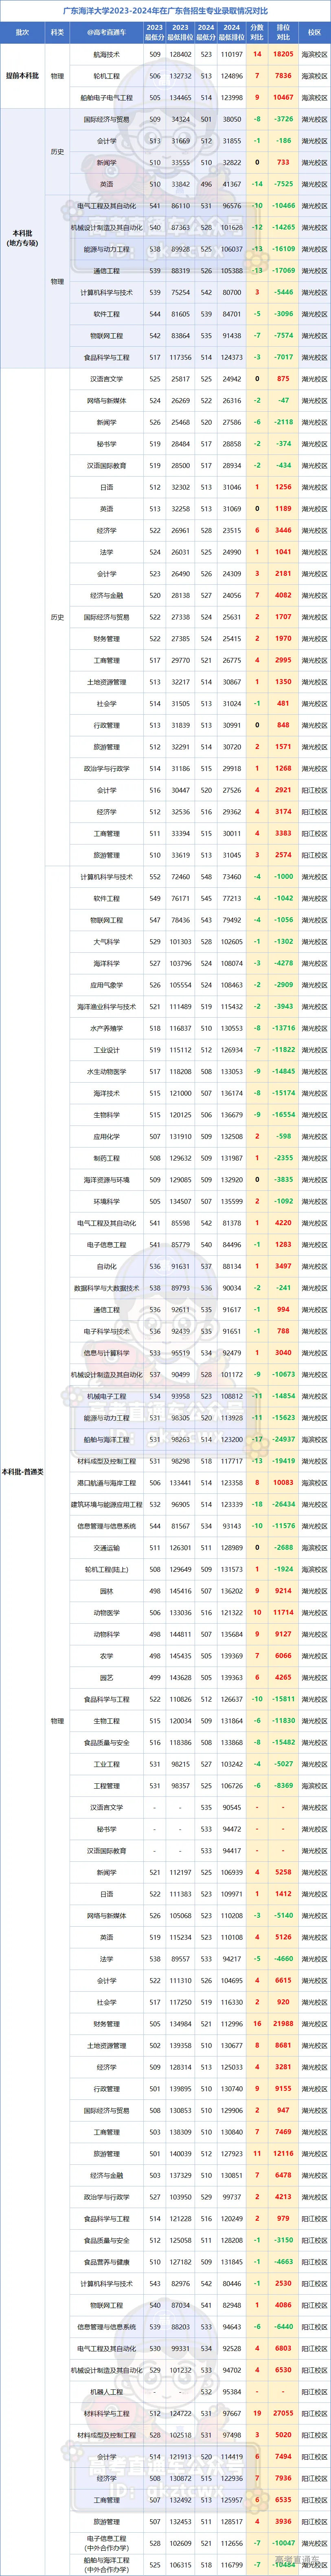Select the 水生动物医学 major cell

click(107, 1071)
